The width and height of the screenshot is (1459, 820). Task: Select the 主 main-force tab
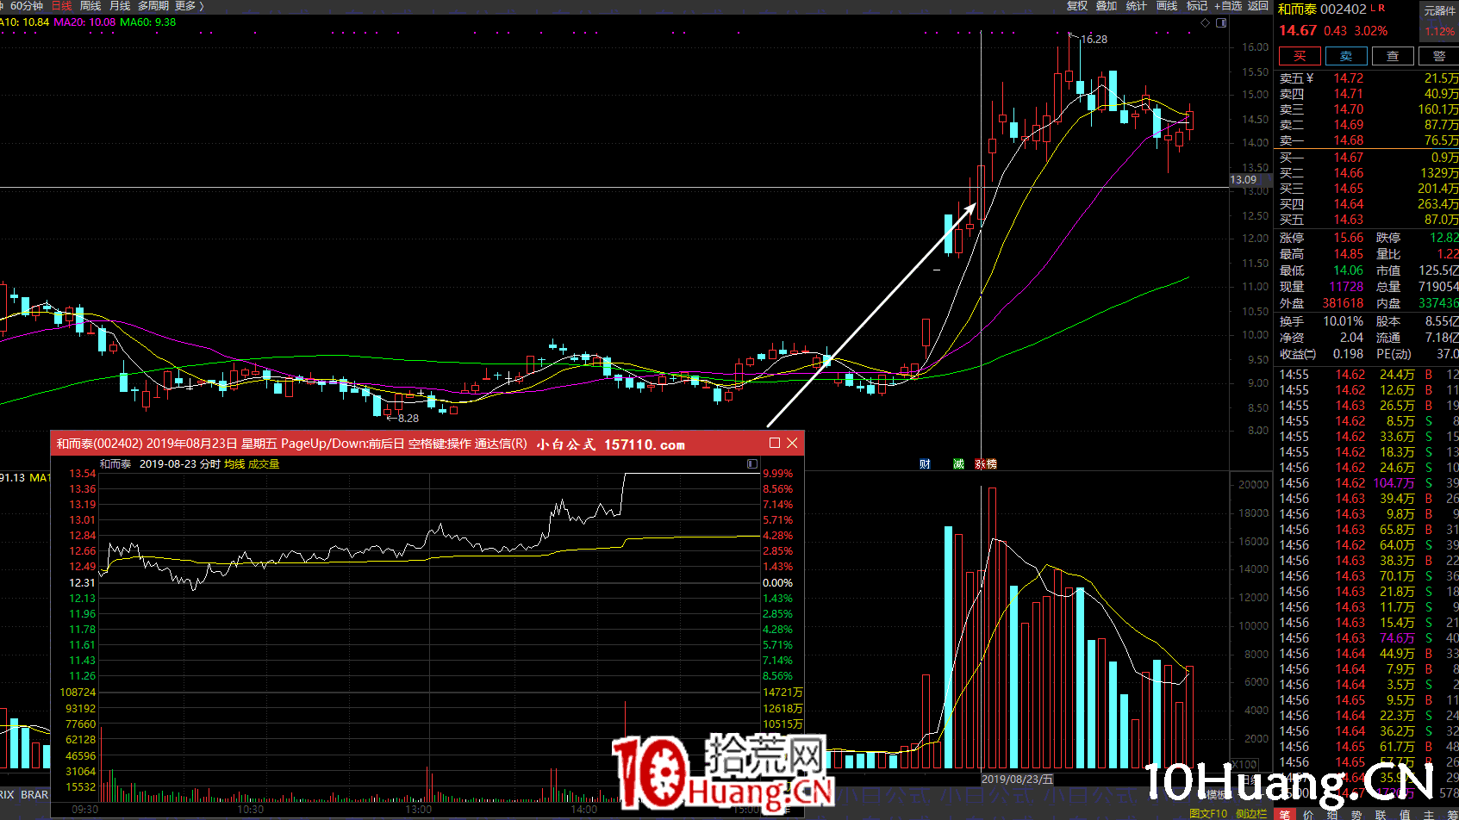coord(1429,814)
